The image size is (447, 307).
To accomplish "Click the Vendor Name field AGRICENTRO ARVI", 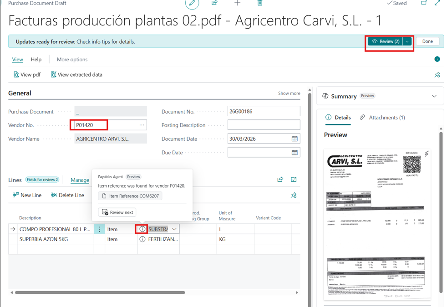I will click(111, 139).
